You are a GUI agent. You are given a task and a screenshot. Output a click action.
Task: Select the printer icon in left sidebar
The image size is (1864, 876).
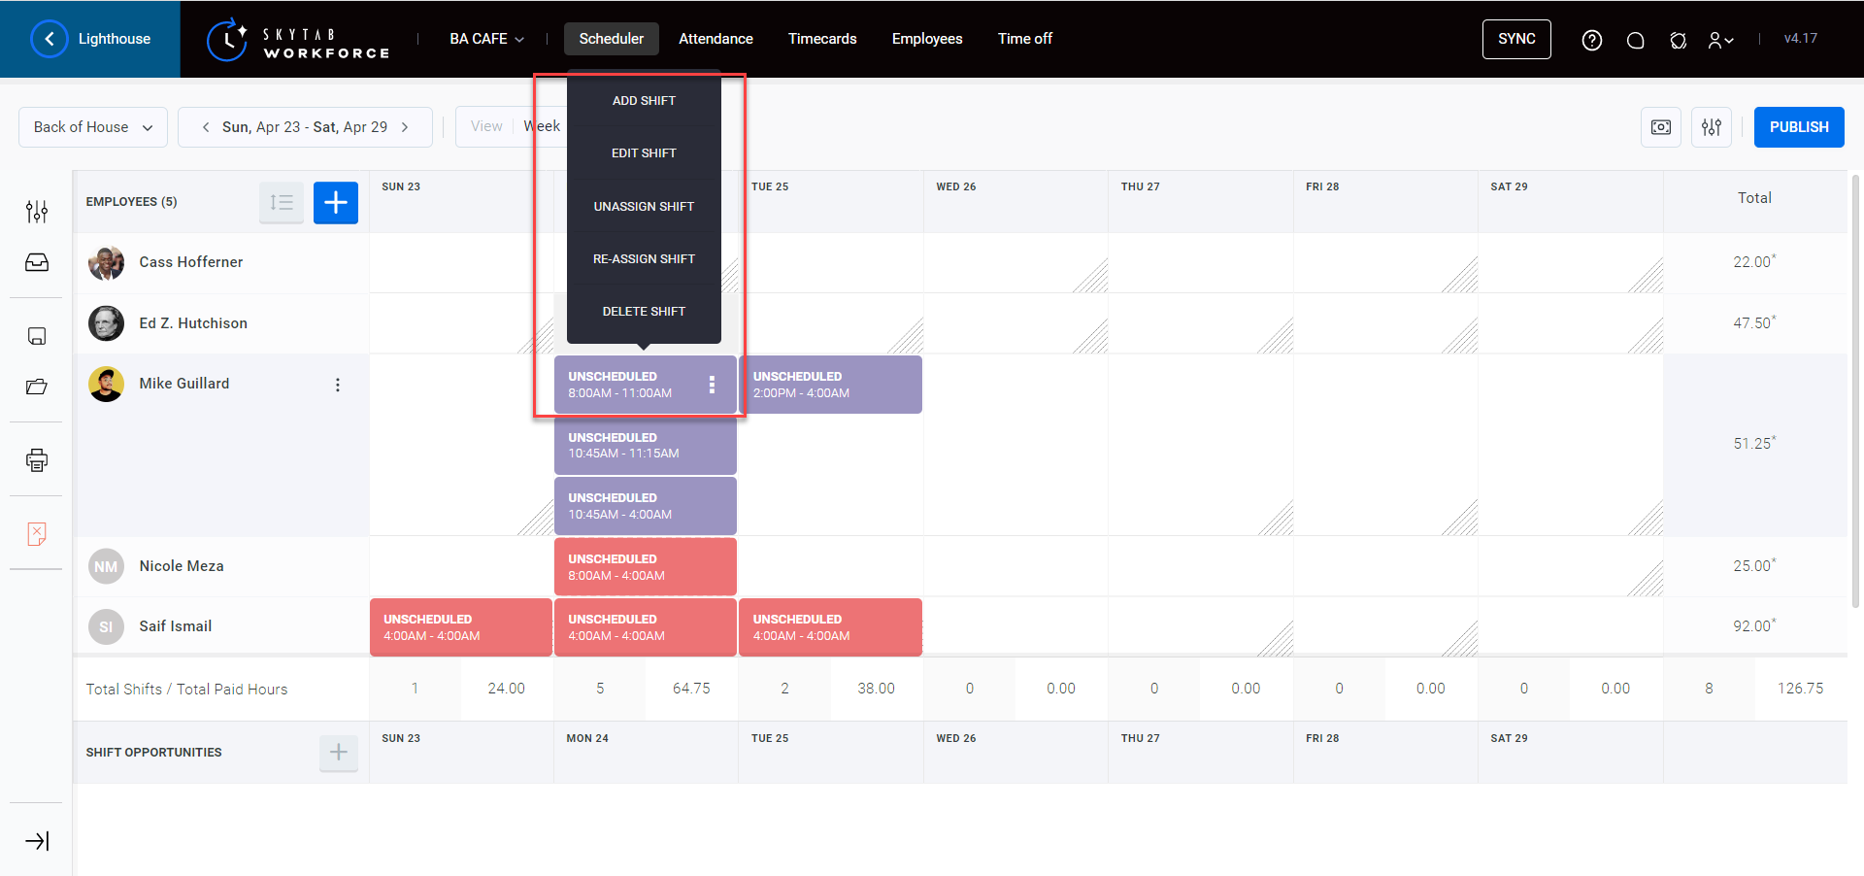[x=36, y=459]
